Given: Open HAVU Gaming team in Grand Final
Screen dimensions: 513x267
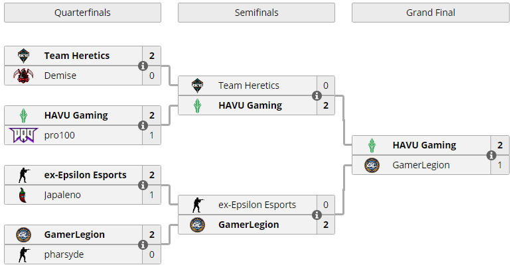Looking at the screenshot, I should click(x=424, y=145).
